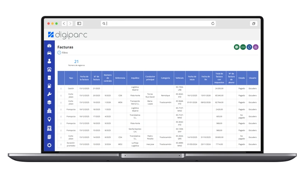The height and width of the screenshot is (178, 305).
Task: Refresh the invoices list with blue sync button
Action: 249,47
